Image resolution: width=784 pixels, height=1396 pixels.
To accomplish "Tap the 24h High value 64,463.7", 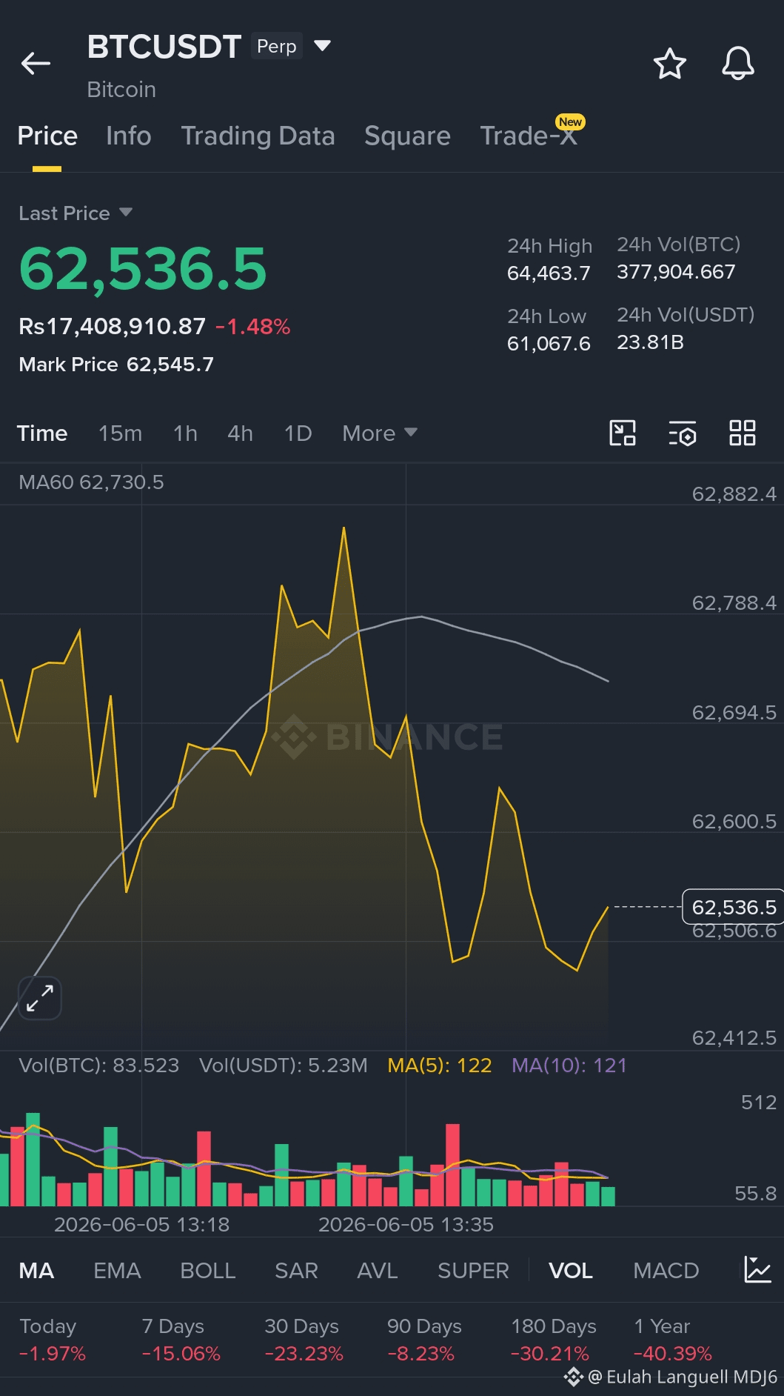I will [549, 273].
